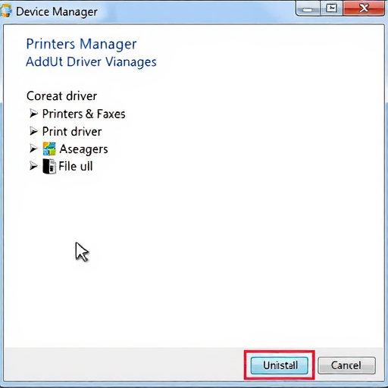Click the Aseagers colorful icon
Screen dimensions: 388x388
49,149
